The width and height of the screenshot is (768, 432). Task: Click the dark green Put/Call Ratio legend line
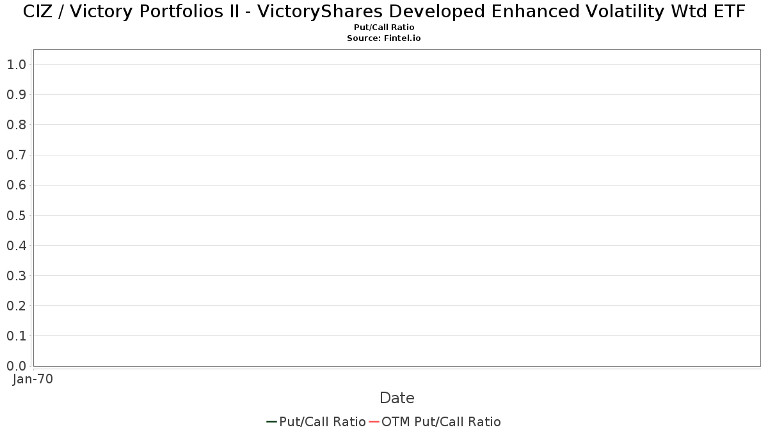[x=271, y=422]
